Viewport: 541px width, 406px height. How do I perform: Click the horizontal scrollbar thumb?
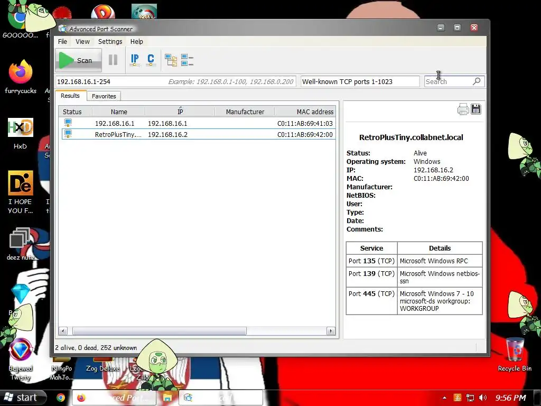pos(160,331)
